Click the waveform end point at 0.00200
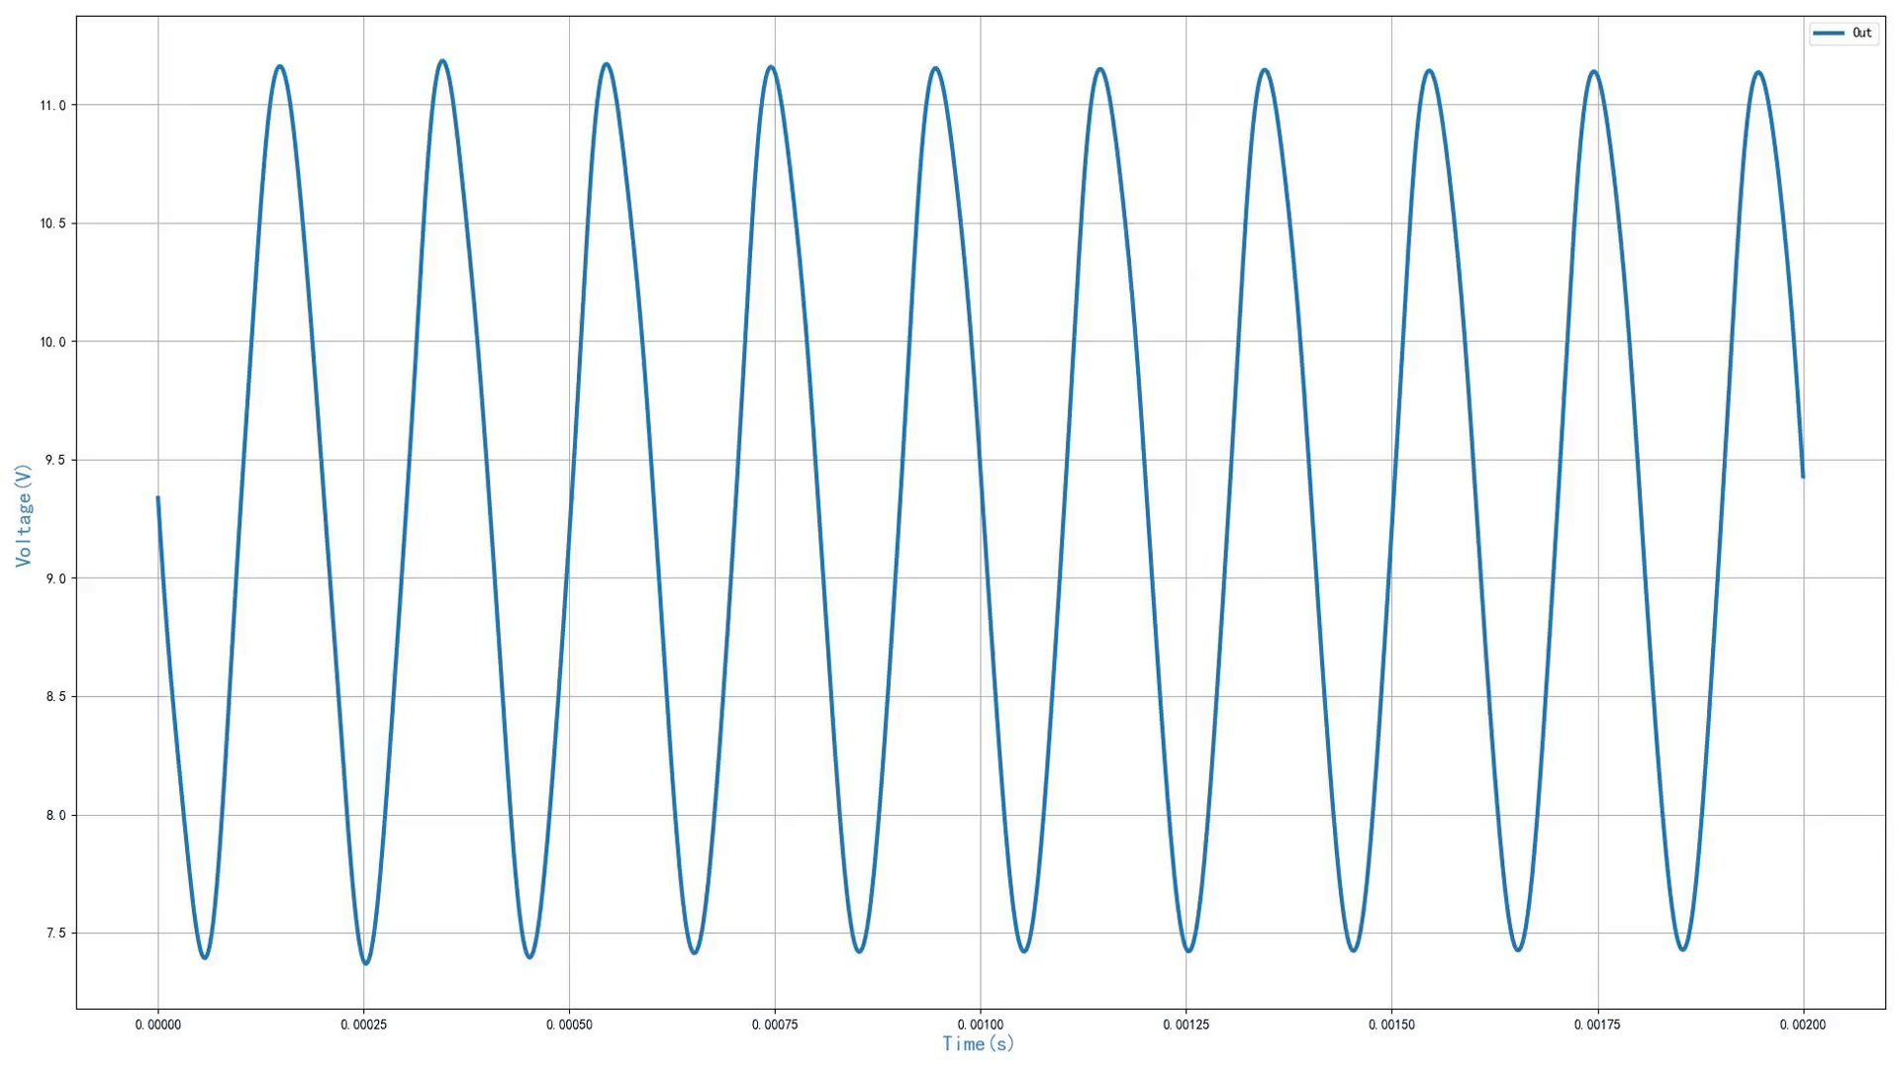Image resolution: width=1900 pixels, height=1068 pixels. pos(1802,477)
